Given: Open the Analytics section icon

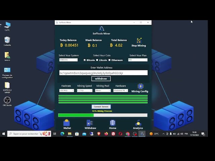Looking at the screenshot, I should (x=138, y=123).
